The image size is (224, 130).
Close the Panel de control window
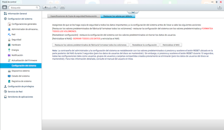point(221,2)
